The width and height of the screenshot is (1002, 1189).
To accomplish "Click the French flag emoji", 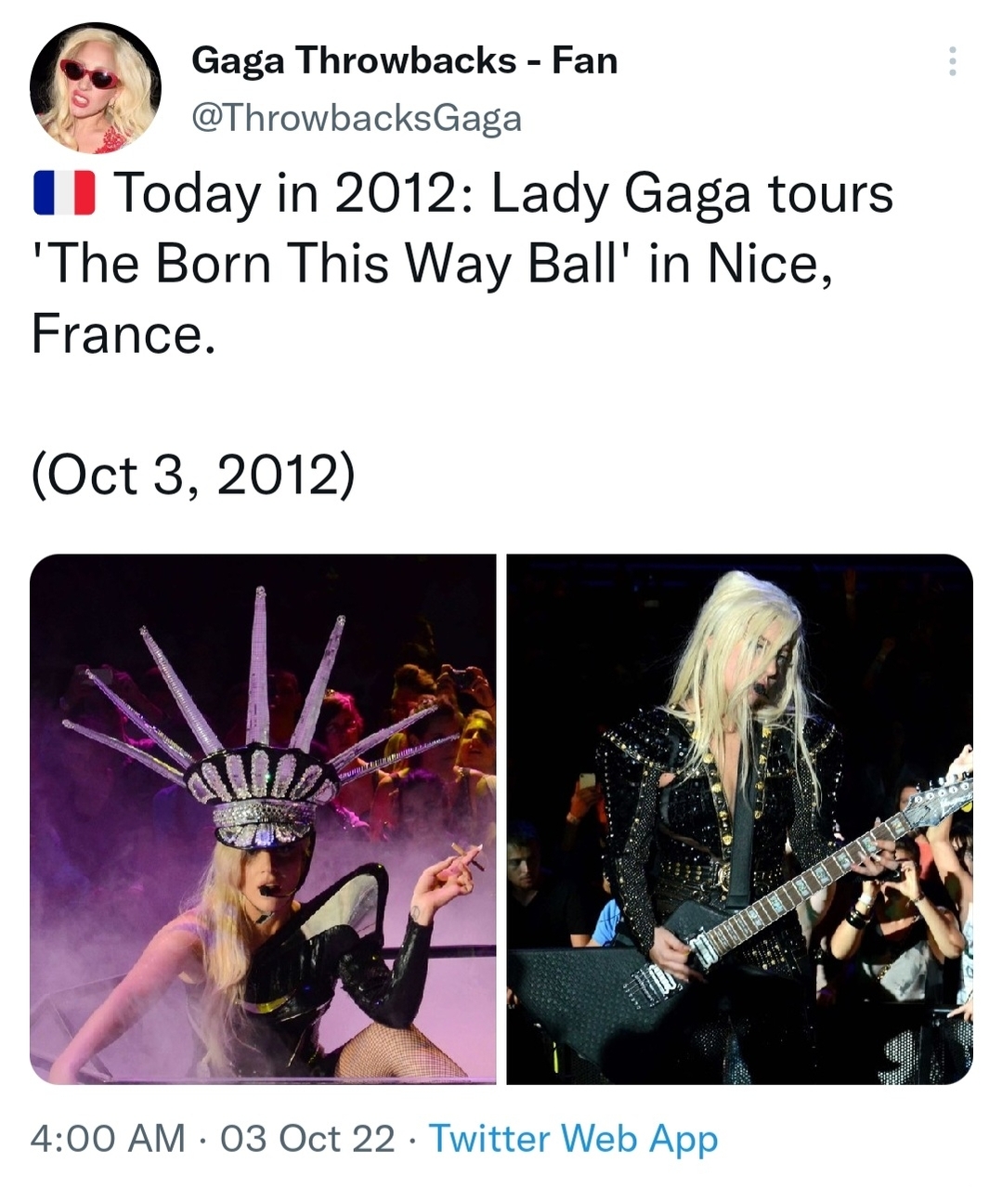I will coord(64,194).
